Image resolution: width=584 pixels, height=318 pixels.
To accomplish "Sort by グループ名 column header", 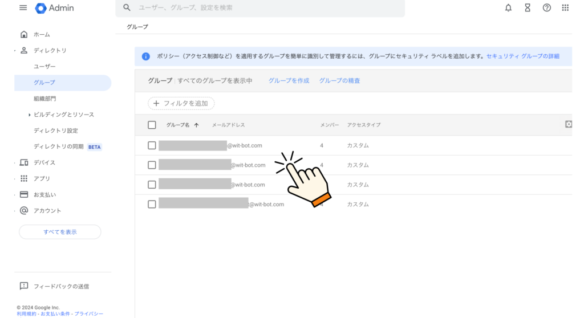I will pyautogui.click(x=178, y=125).
